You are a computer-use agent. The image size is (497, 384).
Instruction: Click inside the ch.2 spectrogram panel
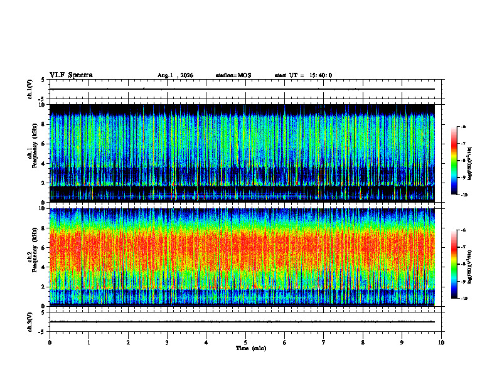tap(242, 257)
